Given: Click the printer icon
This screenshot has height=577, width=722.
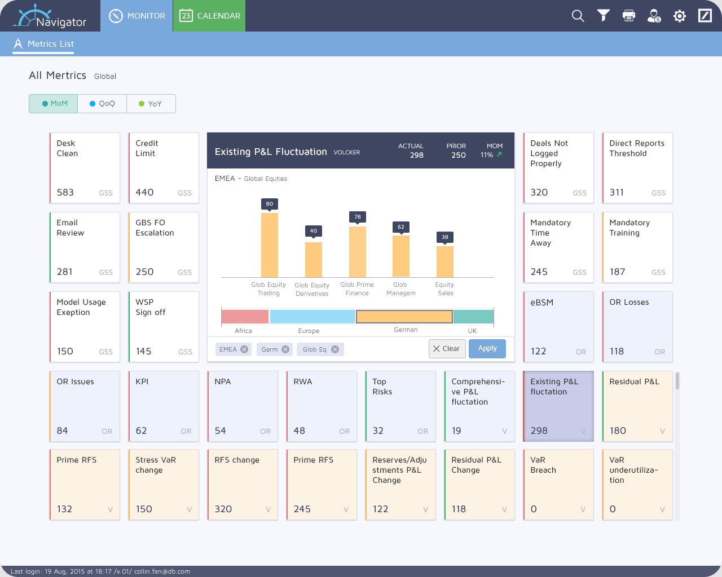Looking at the screenshot, I should (x=628, y=16).
